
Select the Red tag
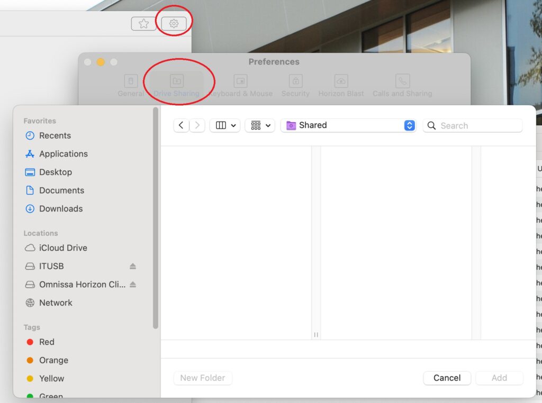[47, 342]
